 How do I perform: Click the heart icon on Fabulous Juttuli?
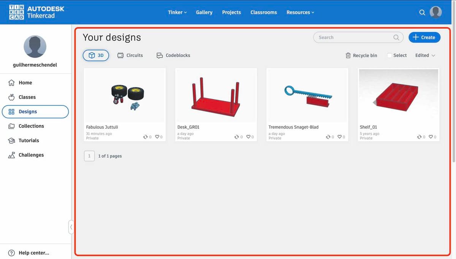coord(157,137)
